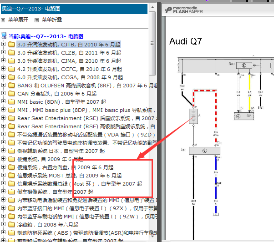Click folder icon of 3.0 升柴油发动机, CLZB
Viewport: 274px width, 242px height.
11,53
